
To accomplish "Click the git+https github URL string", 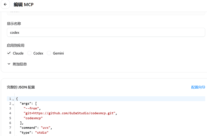I will (x=69, y=113).
